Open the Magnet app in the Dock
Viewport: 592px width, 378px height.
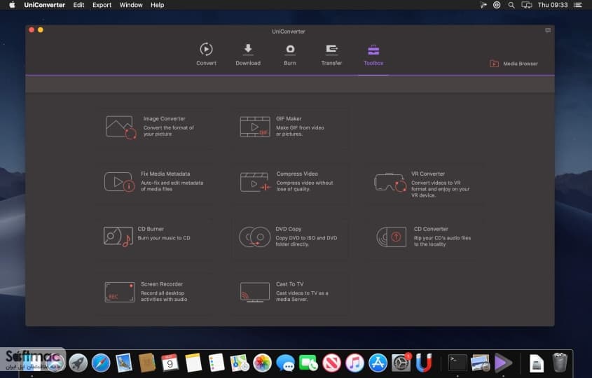point(424,363)
